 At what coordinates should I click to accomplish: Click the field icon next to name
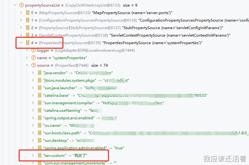point(34,58)
